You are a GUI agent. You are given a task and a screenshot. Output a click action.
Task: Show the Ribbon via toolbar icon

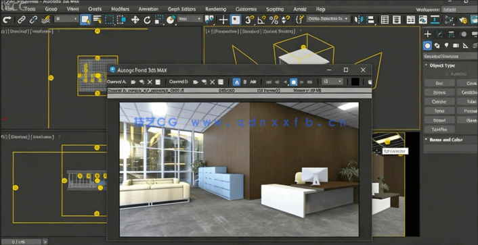411,20
